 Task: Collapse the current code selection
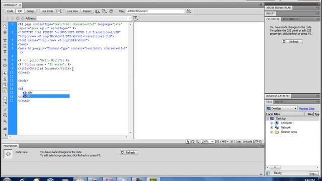pos(5,46)
